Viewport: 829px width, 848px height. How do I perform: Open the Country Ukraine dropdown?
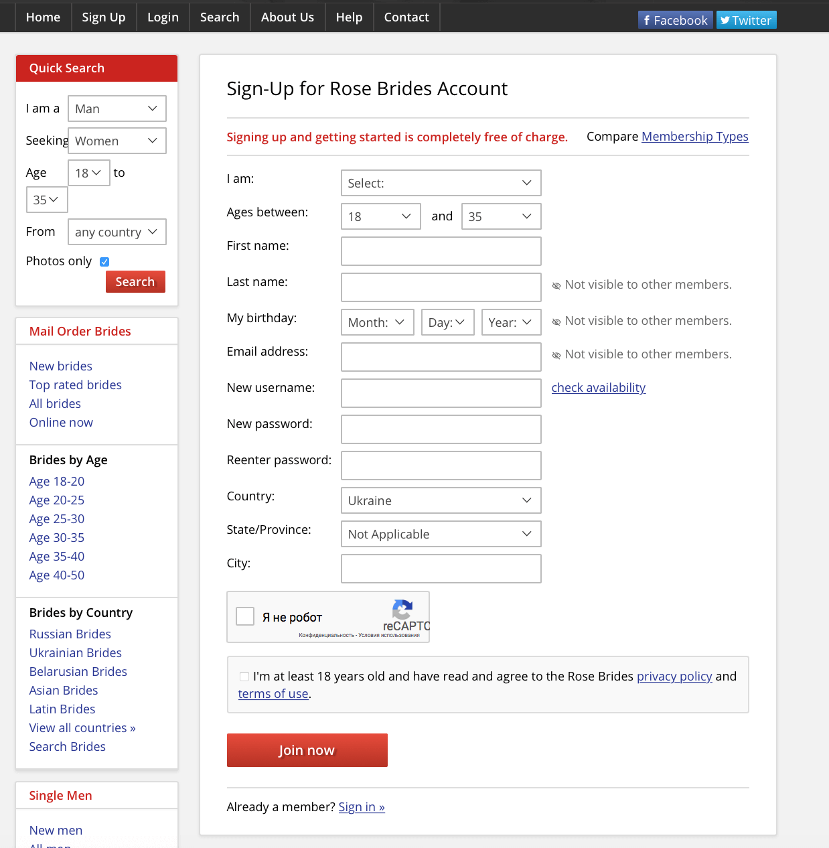[441, 500]
